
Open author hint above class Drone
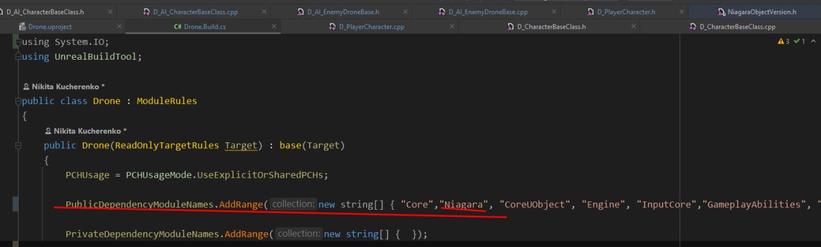pos(63,86)
